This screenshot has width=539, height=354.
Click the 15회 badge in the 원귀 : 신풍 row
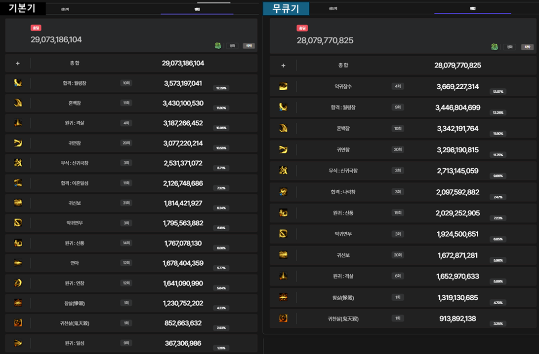click(x=398, y=212)
